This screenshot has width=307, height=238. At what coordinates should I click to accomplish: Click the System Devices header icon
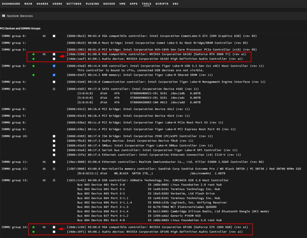click(3, 16)
